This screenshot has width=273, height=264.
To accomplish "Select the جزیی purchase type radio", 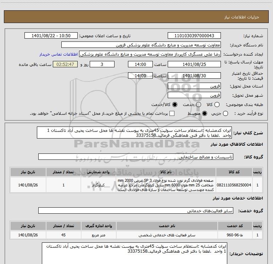I will point(225,113).
